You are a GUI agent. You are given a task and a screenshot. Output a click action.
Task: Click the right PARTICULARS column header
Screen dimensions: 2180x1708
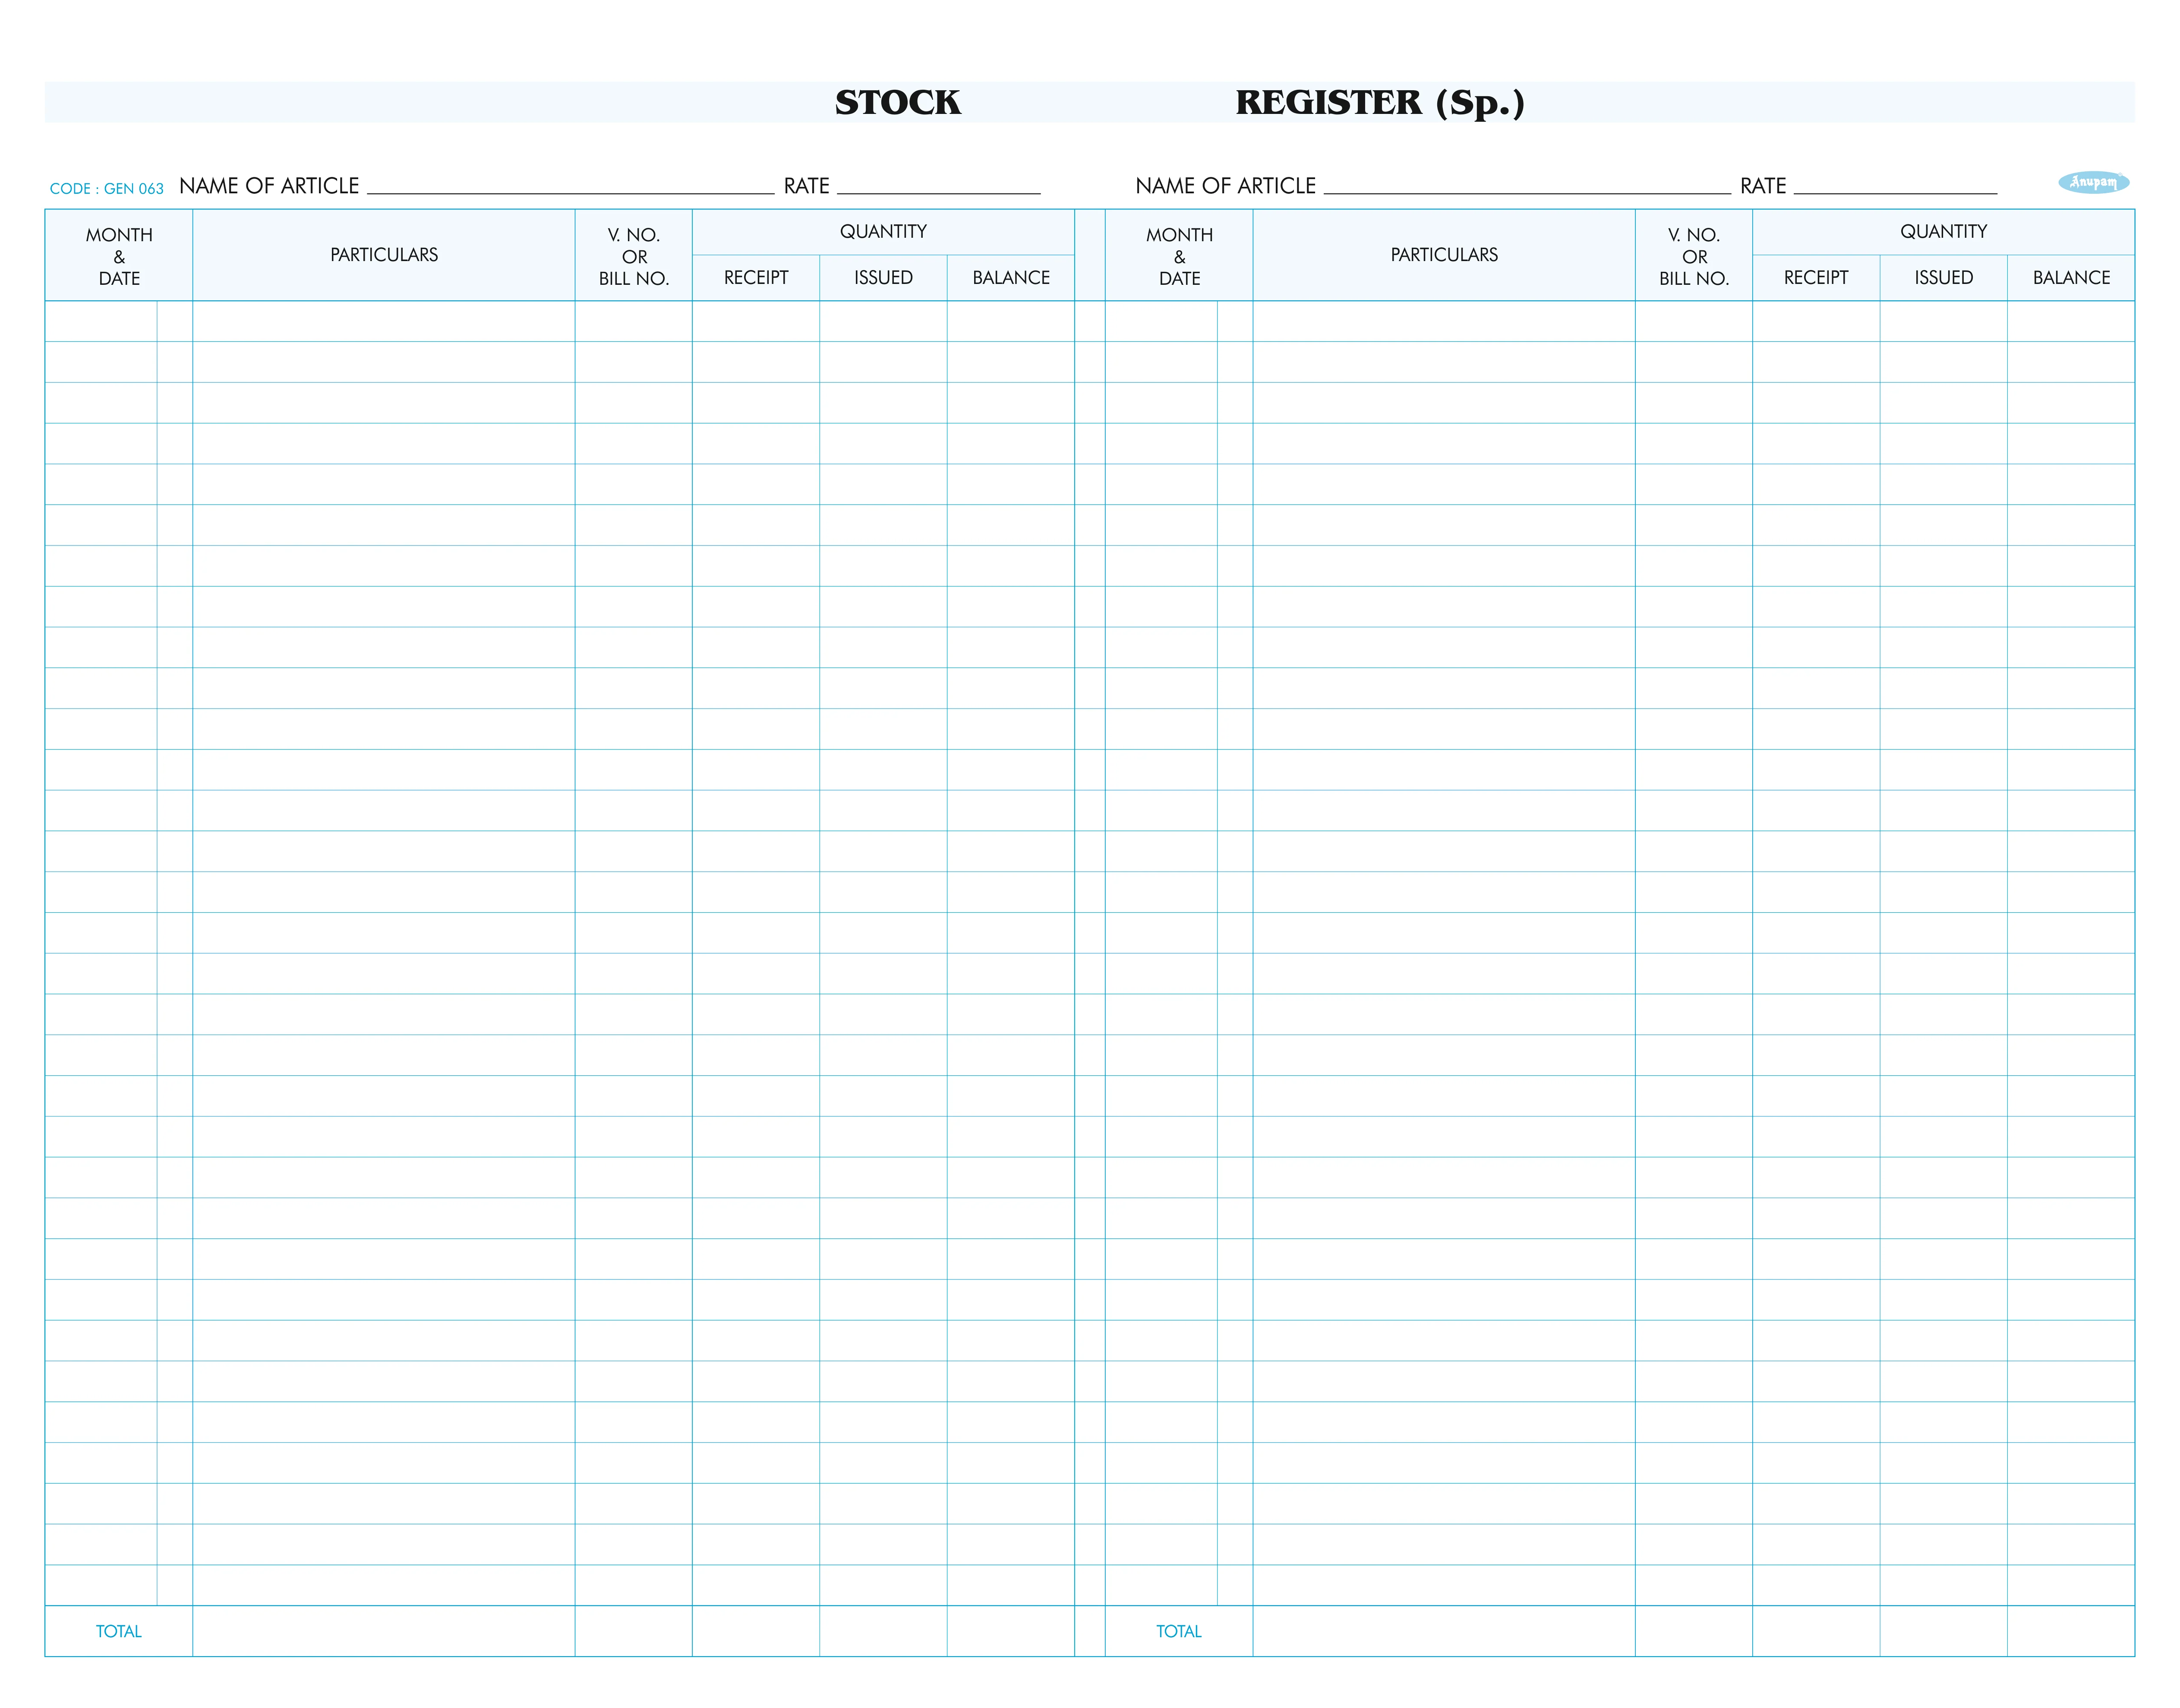coord(1444,255)
